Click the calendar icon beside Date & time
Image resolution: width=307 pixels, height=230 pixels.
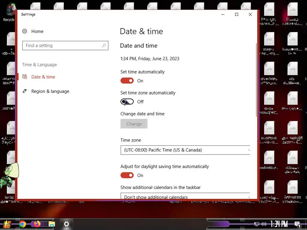coord(25,77)
